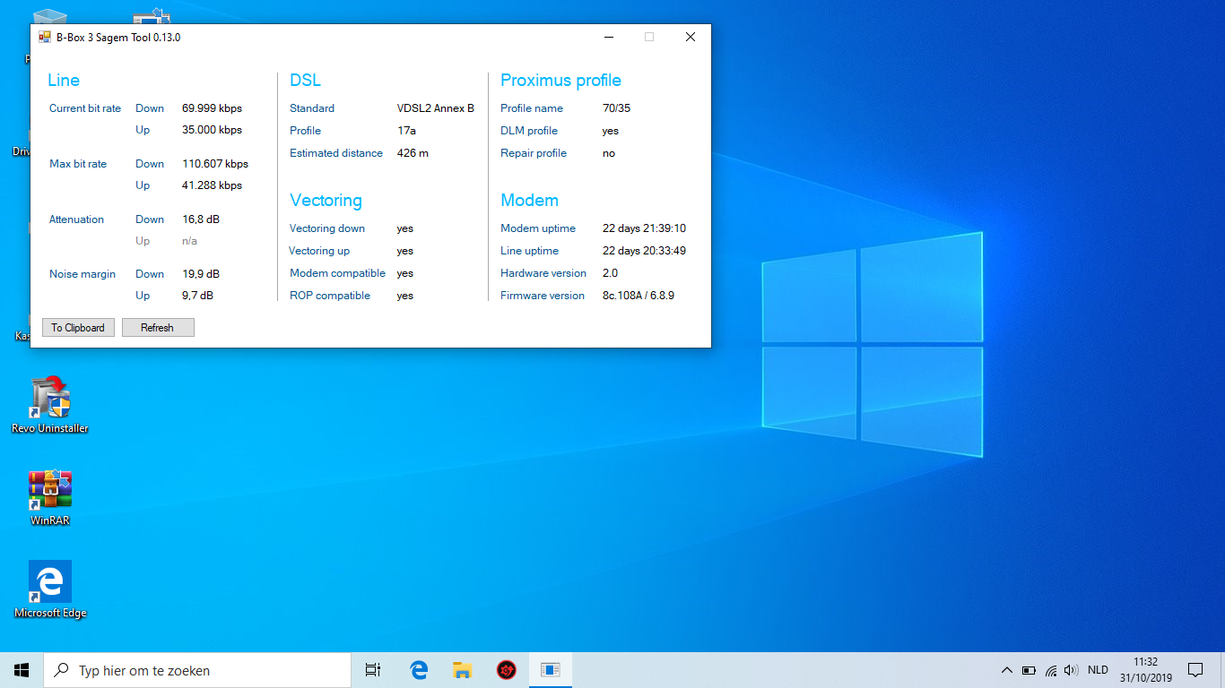Open the Wi-Fi network flyout
Viewport: 1225px width, 688px height.
[1050, 670]
